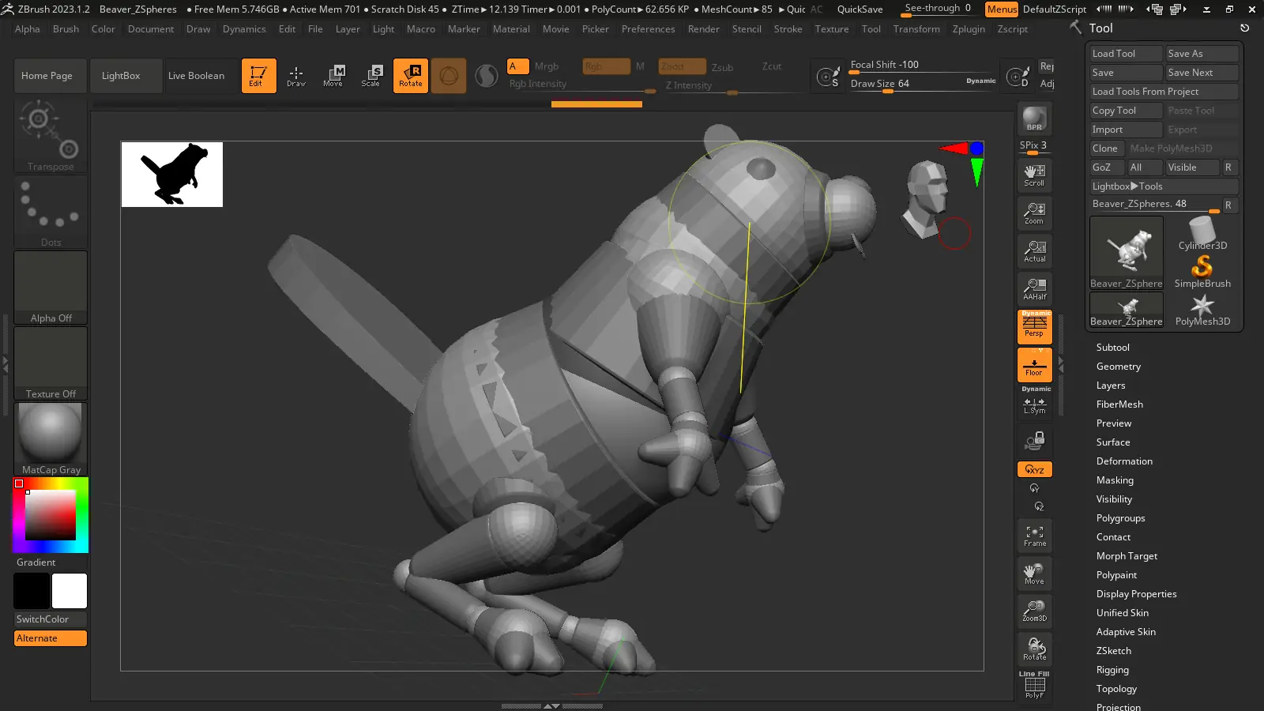Click the Frame view icon
The width and height of the screenshot is (1264, 711).
[1034, 536]
